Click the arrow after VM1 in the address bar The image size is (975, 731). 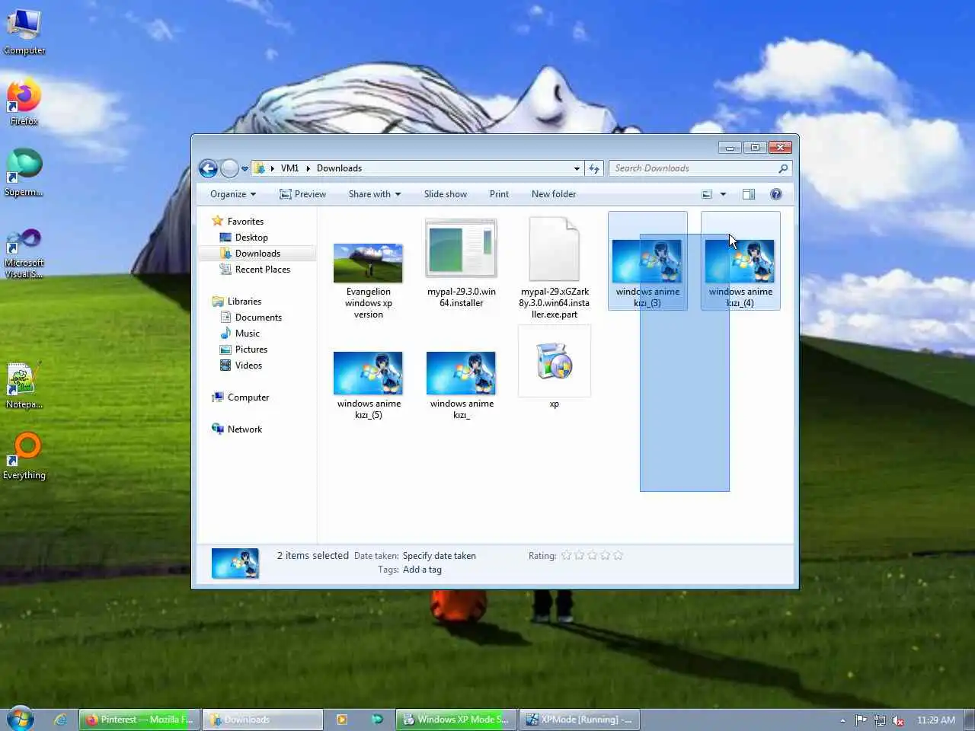[x=308, y=168]
